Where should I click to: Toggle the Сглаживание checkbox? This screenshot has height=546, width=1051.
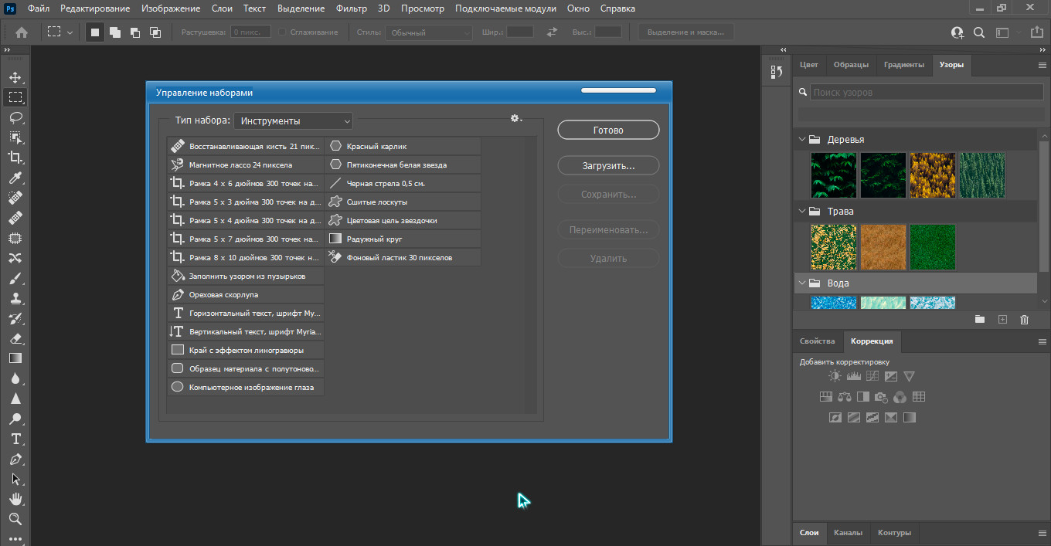coord(282,32)
